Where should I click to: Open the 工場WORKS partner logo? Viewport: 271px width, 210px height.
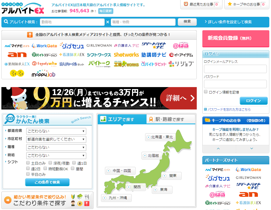126,64
